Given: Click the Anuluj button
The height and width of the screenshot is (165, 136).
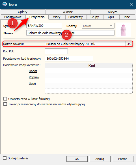Looking at the screenshot, I should (100, 159).
